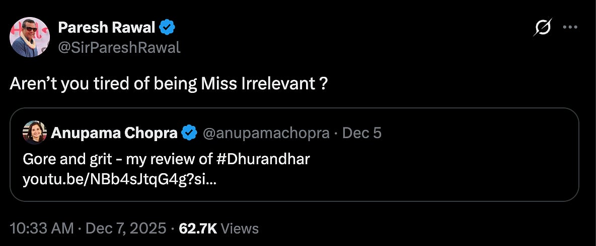596x246 pixels.
Task: Follow the youtu.be review link
Action: tap(120, 179)
